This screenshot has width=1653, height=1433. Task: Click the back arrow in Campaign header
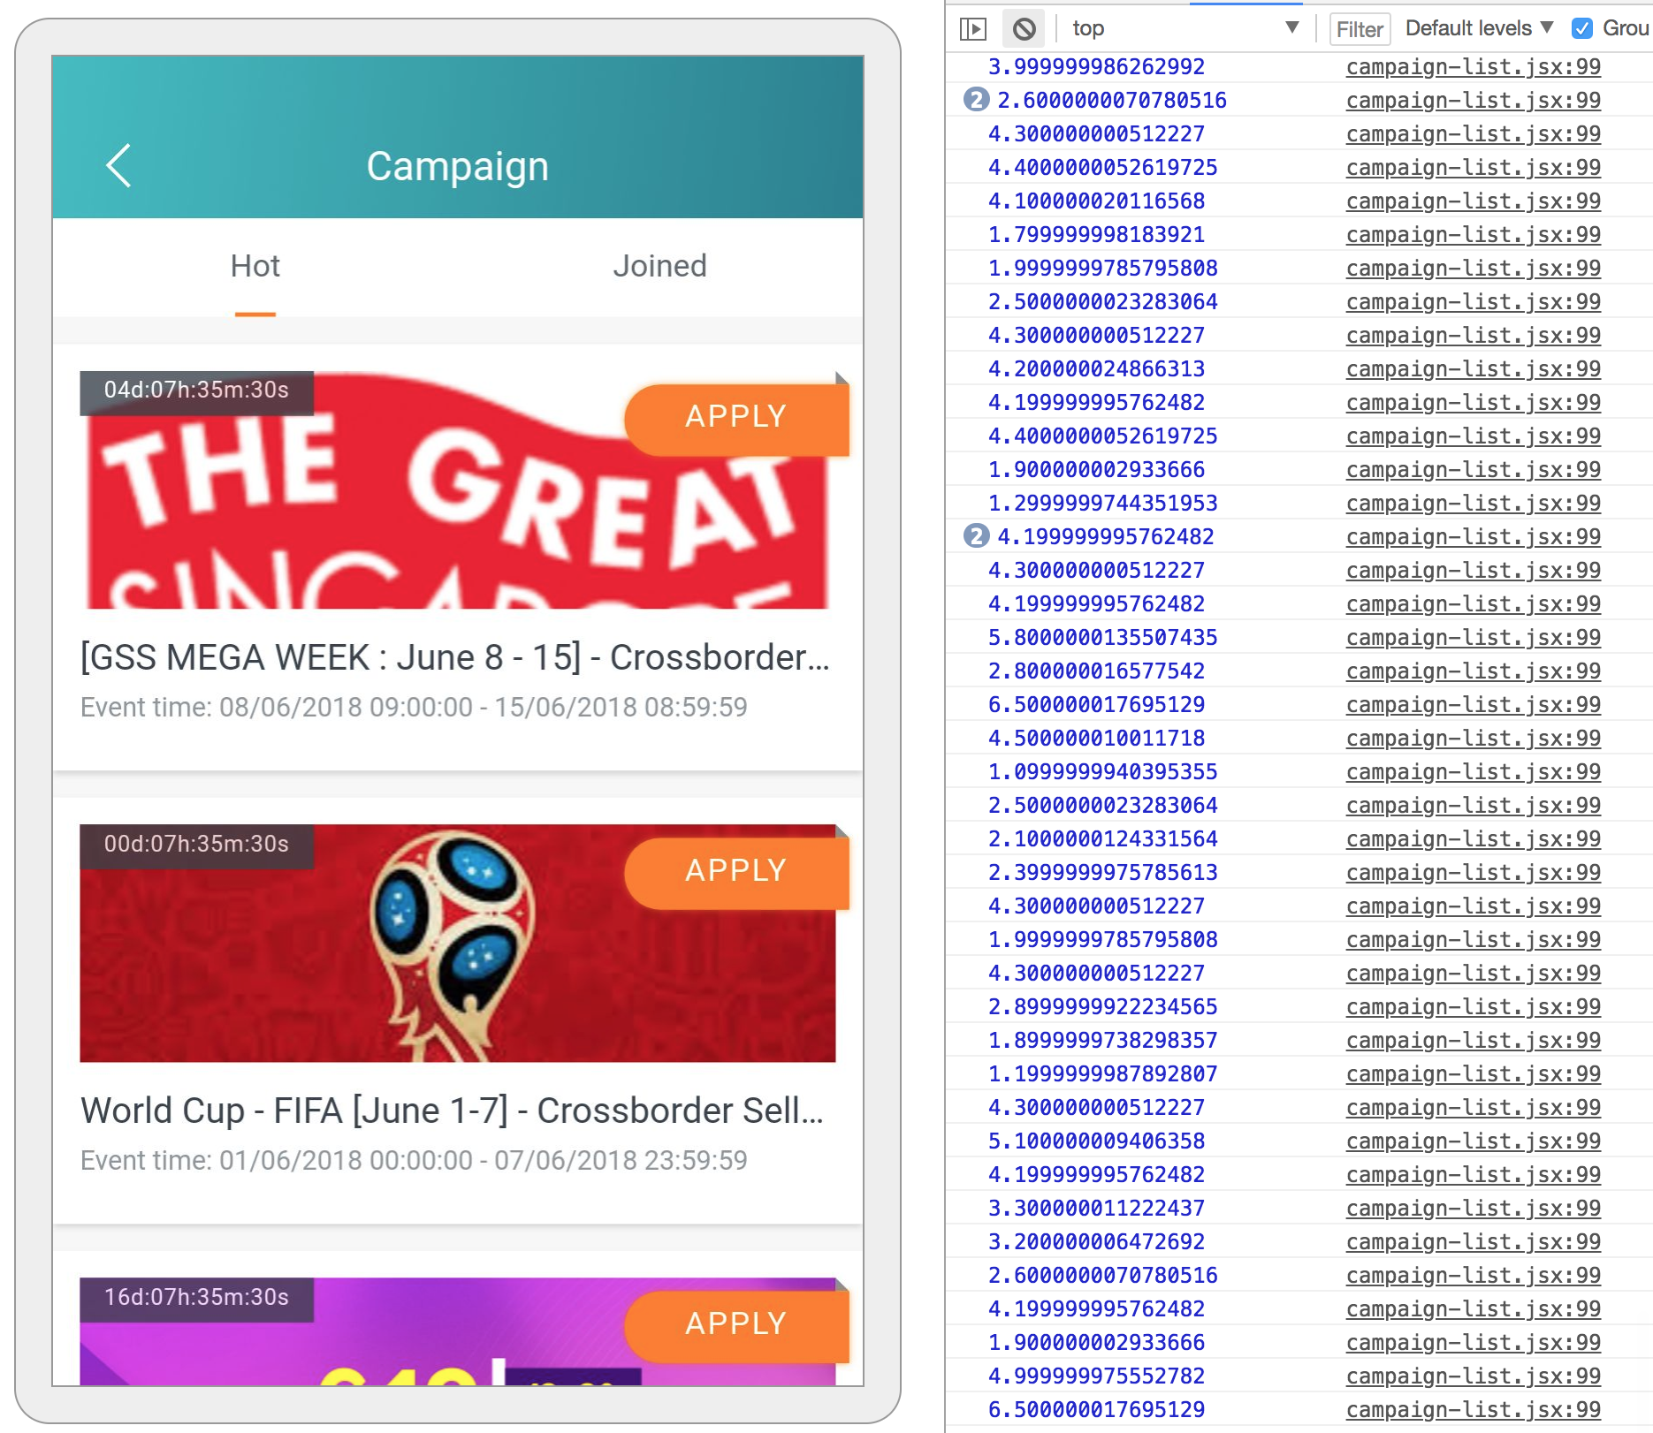pyautogui.click(x=119, y=166)
